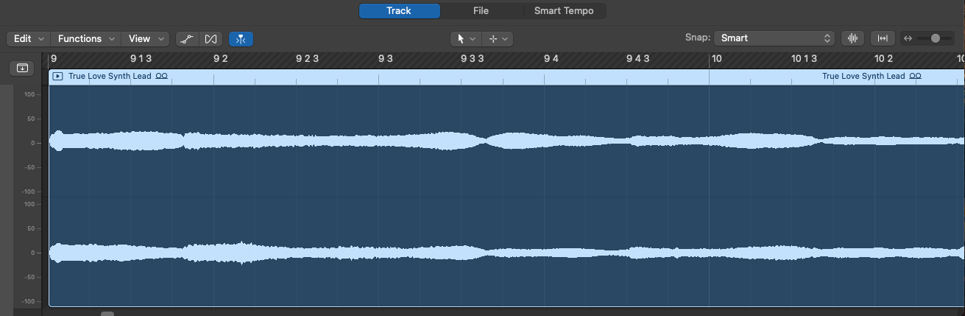Switch to the File tab
The image size is (965, 316).
tap(481, 11)
